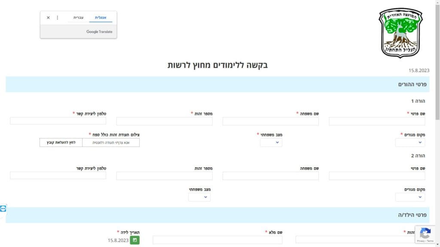Expand הורה 2 מצב משפחתי dropdown
440x247 pixels.
[199, 197]
